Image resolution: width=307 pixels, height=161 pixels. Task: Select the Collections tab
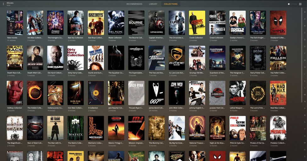pyautogui.click(x=171, y=4)
